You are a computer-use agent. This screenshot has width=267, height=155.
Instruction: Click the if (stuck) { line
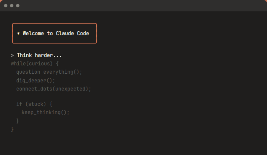34,104
